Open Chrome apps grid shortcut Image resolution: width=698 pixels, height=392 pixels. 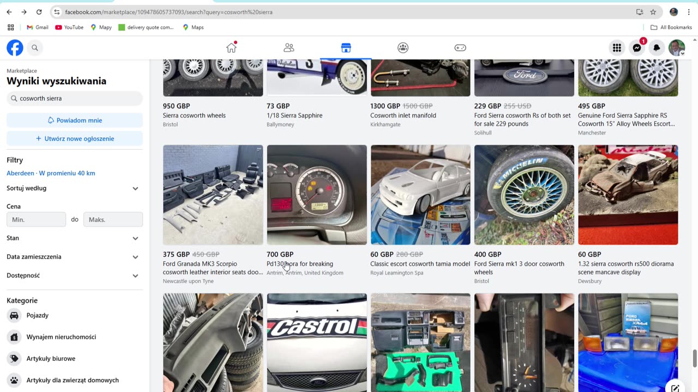tap(10, 27)
